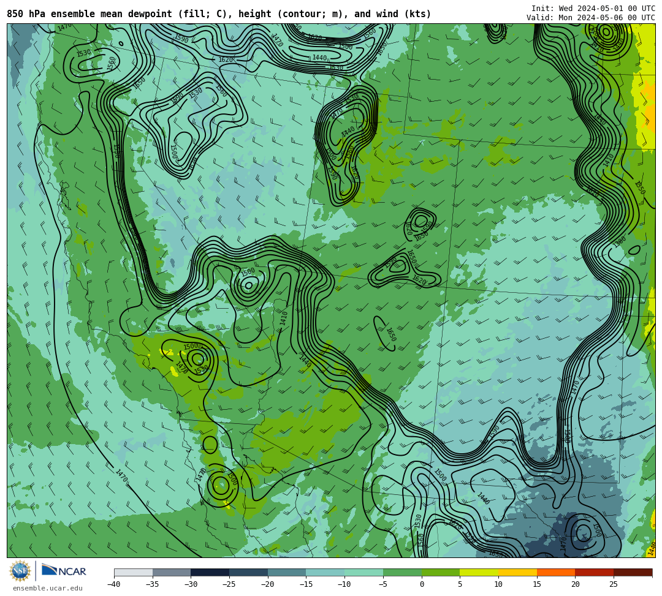Image resolution: width=662 pixels, height=596 pixels.
Task: Click the '−15' colorbar tick label
Action: pyautogui.click(x=306, y=584)
